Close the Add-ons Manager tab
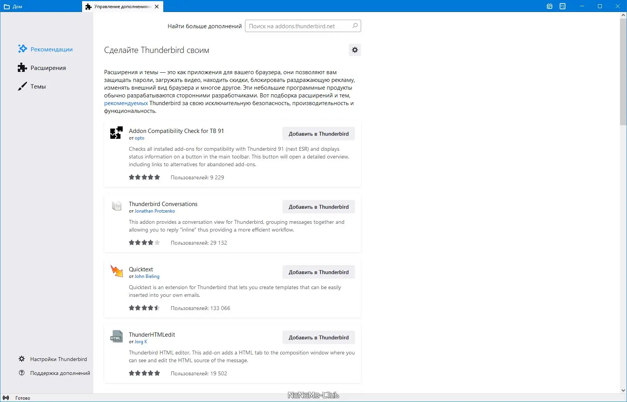The height and width of the screenshot is (402, 627). point(157,7)
